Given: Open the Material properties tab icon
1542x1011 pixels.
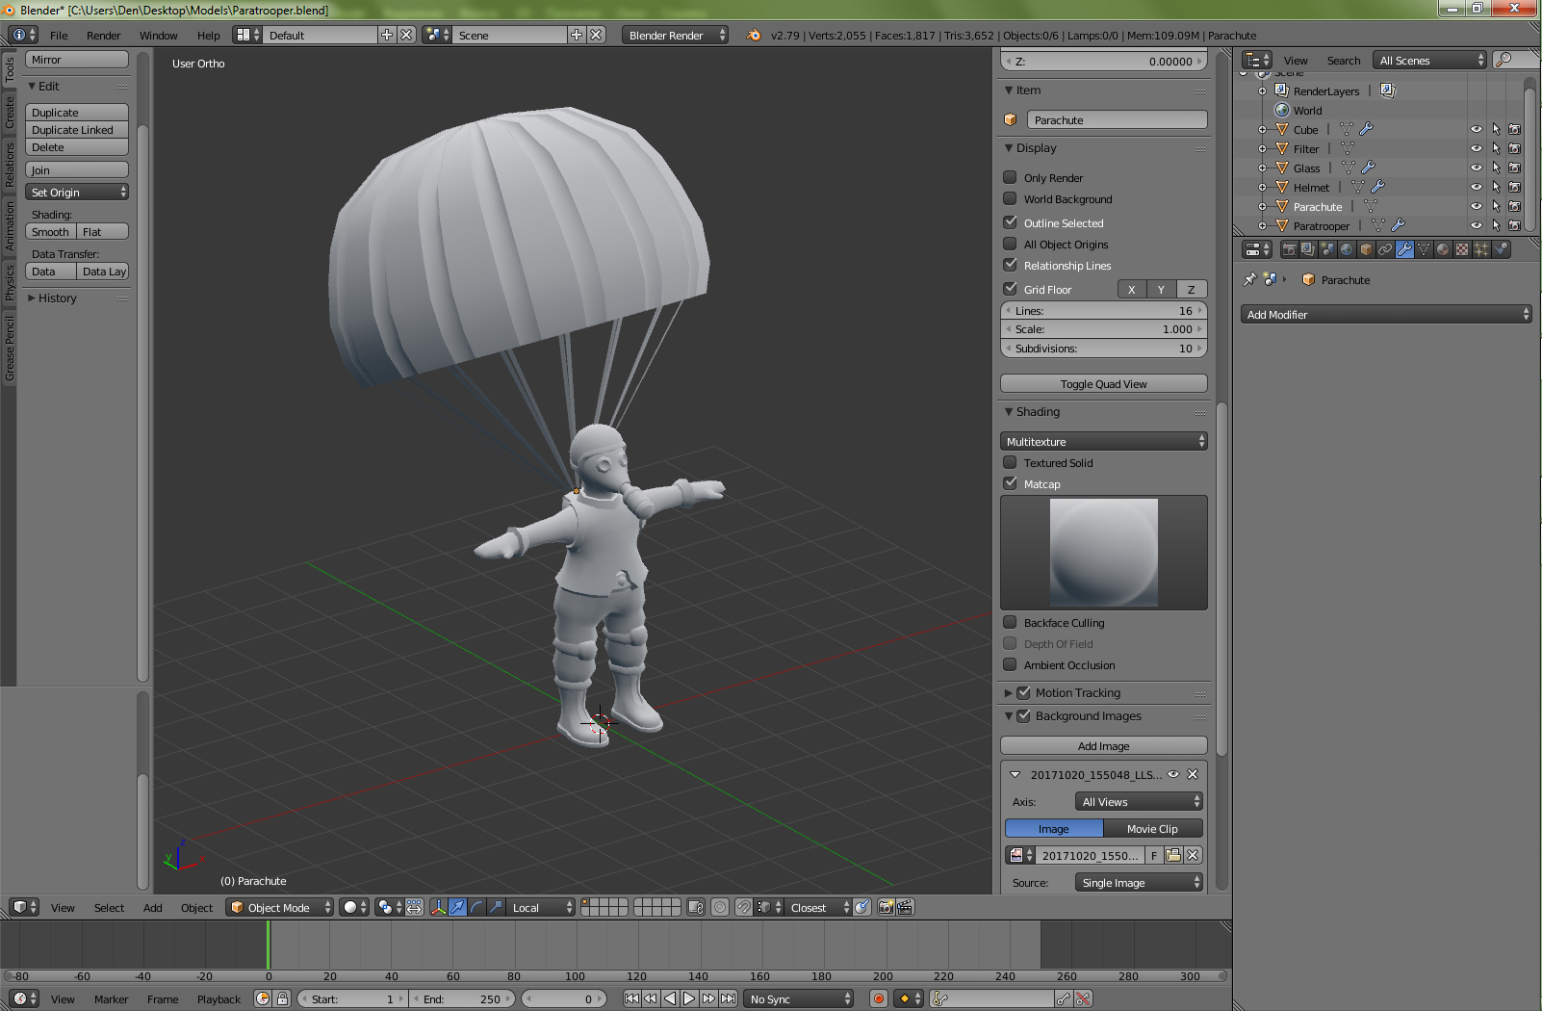Looking at the screenshot, I should (x=1443, y=249).
